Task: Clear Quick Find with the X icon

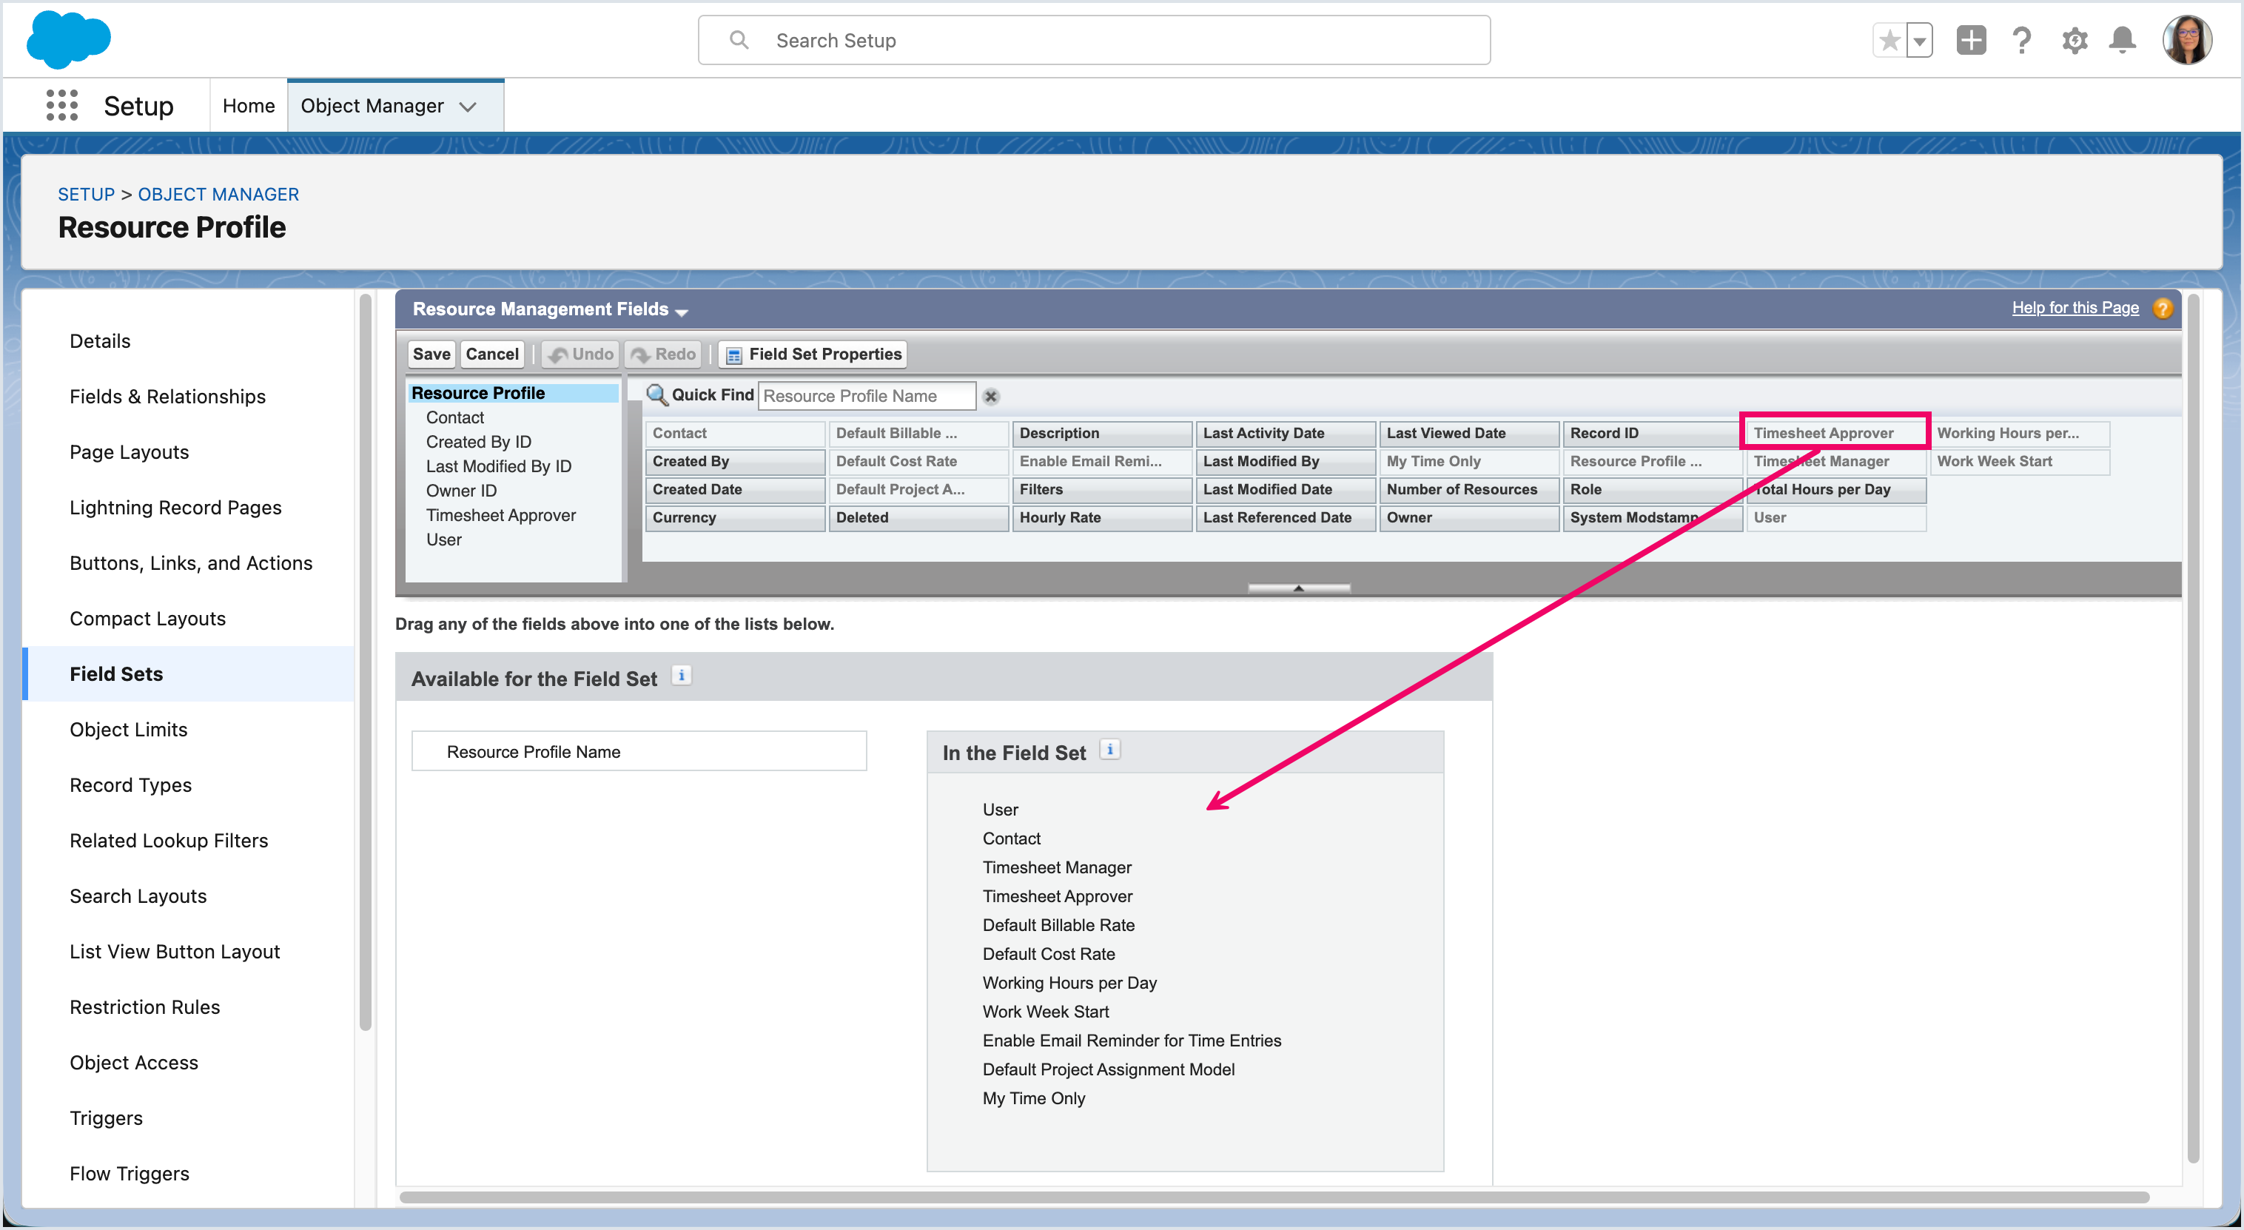Action: coord(990,397)
